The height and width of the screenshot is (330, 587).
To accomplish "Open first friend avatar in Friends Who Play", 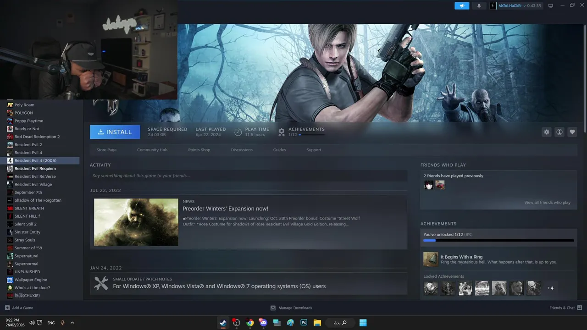I will pyautogui.click(x=429, y=185).
